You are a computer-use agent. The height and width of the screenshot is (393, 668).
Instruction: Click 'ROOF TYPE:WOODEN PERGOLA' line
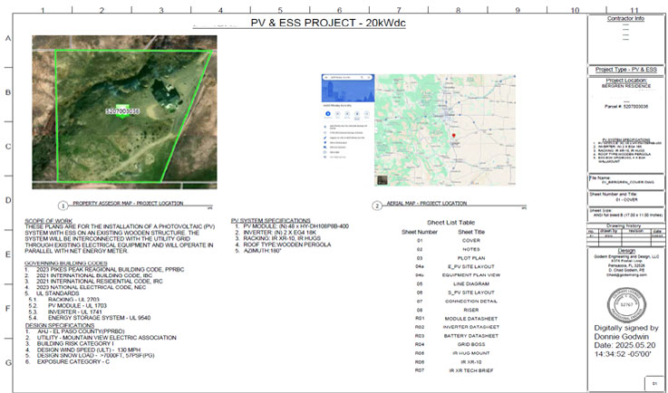[x=287, y=244]
